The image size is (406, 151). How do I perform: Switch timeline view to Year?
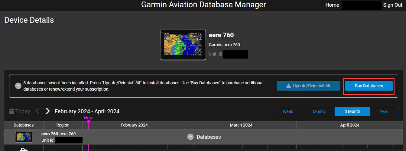point(384,111)
